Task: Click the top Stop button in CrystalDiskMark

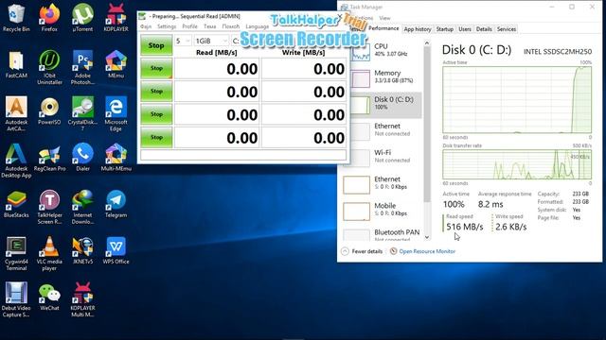Action: [x=156, y=45]
